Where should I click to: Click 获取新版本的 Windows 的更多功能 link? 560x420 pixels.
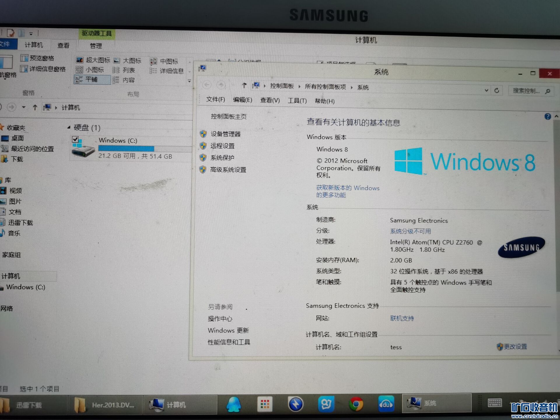coord(348,191)
